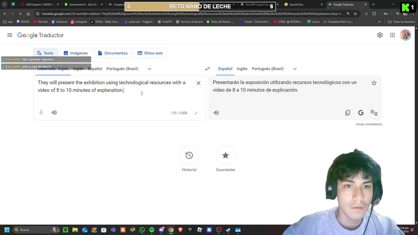Select Inglés as source language
The width and height of the screenshot is (418, 235).
(x=78, y=69)
